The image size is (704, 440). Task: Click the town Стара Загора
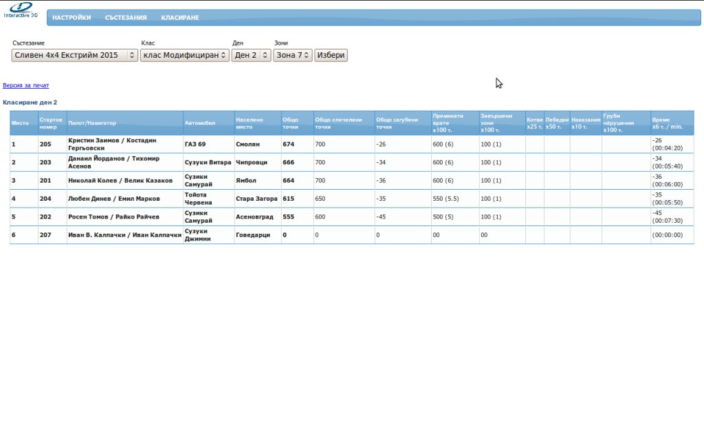pos(256,199)
